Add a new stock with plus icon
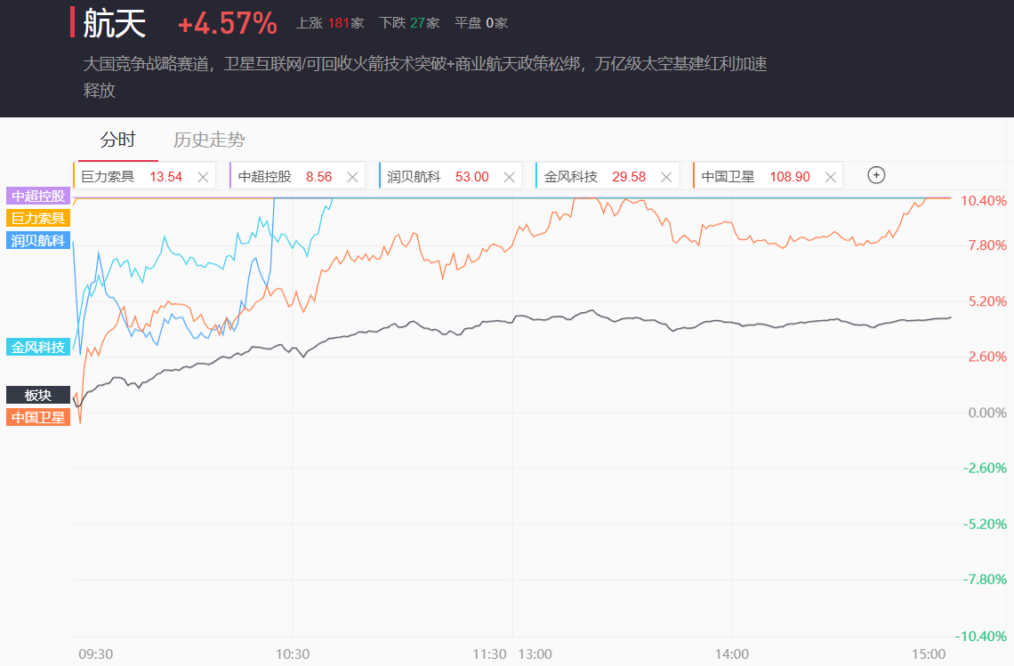Viewport: 1014px width, 666px height. (876, 175)
